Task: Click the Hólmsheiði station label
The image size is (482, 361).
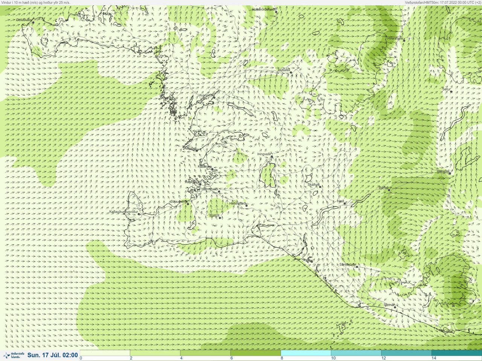Action: 210,189
